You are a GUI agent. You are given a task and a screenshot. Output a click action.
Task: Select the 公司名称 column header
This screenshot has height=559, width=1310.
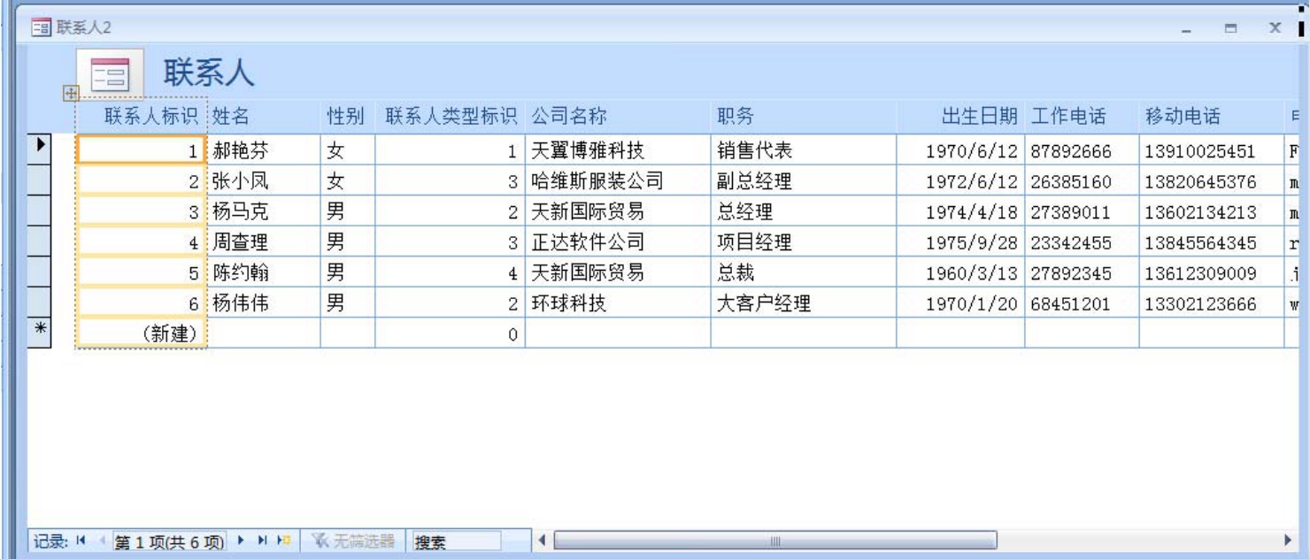pyautogui.click(x=568, y=116)
